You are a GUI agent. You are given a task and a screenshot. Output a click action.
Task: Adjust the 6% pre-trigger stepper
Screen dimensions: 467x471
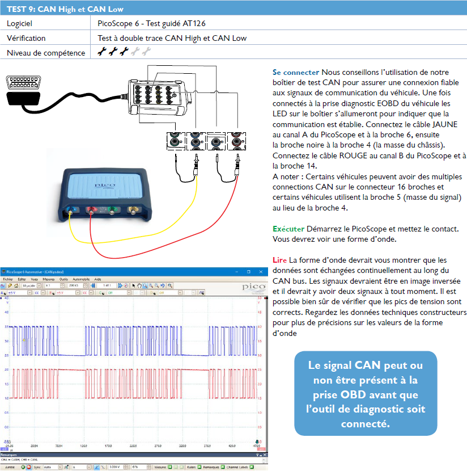coord(148,467)
